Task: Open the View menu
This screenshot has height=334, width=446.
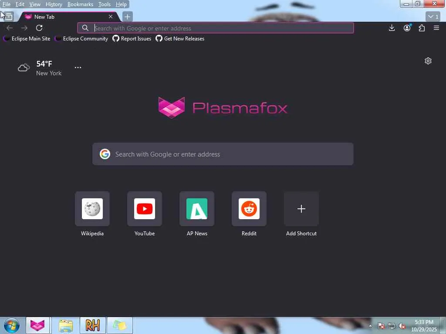Action: (35, 4)
